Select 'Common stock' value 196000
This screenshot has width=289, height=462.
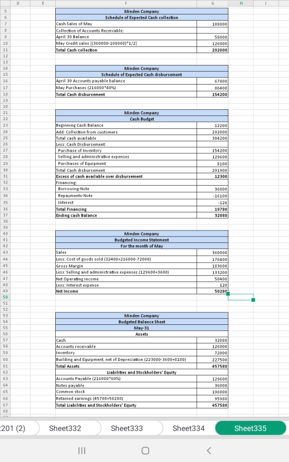pos(212,392)
